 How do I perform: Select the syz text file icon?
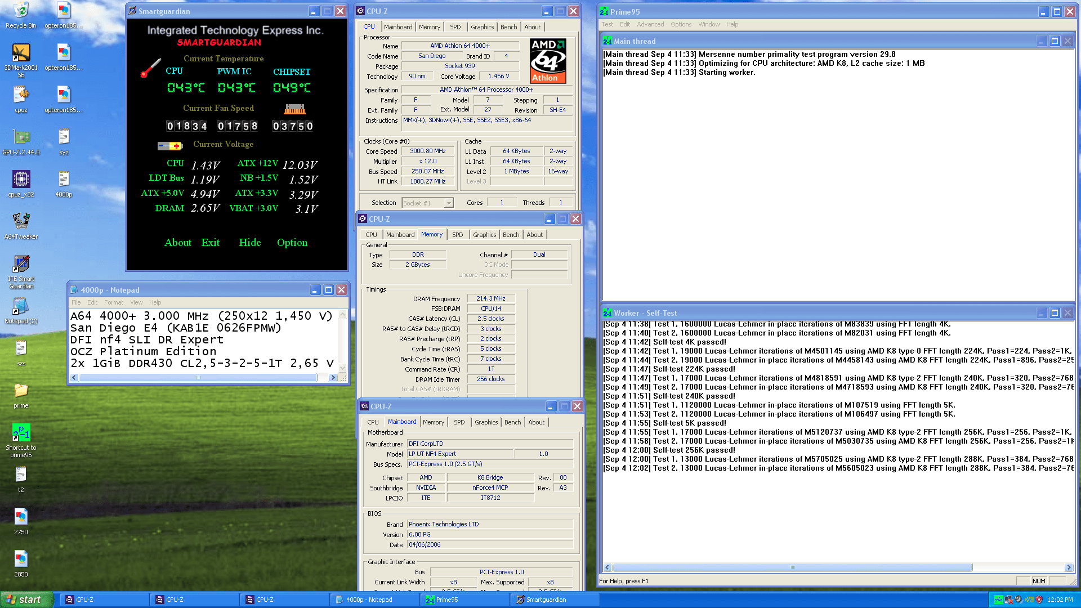coord(64,141)
